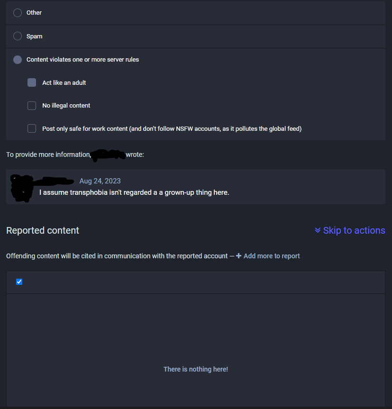The image size is (392, 409).
Task: Select Content violates server rules radio
Action: (x=18, y=60)
